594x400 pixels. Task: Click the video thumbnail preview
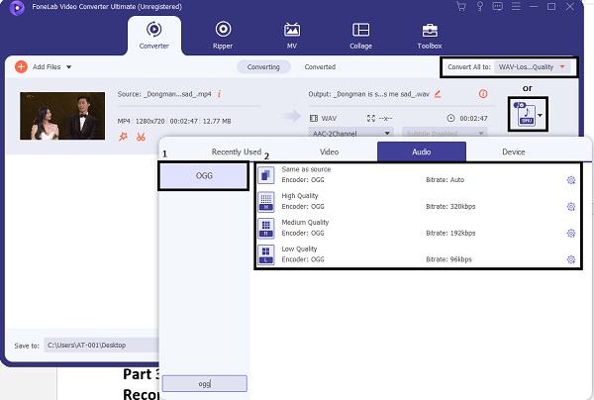point(62,116)
